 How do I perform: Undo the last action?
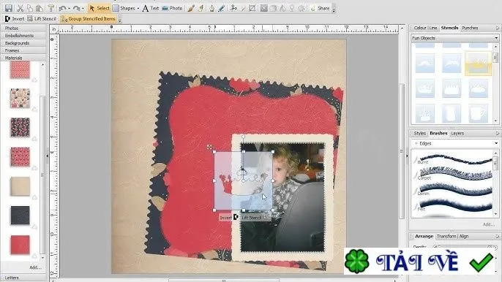[x=62, y=8]
